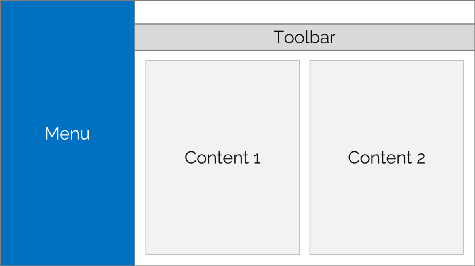Click the white margin beneath Content 2 panel
This screenshot has height=266, width=475.
(x=386, y=260)
